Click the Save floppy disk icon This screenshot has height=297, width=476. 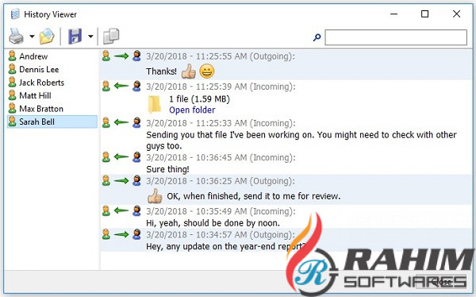(75, 37)
